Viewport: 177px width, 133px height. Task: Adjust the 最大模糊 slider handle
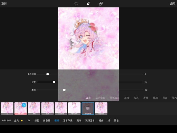(x=48, y=74)
